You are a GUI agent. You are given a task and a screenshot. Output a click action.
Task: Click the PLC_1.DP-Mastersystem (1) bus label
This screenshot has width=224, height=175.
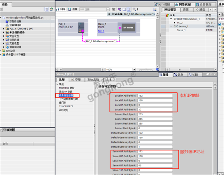coord(101,41)
